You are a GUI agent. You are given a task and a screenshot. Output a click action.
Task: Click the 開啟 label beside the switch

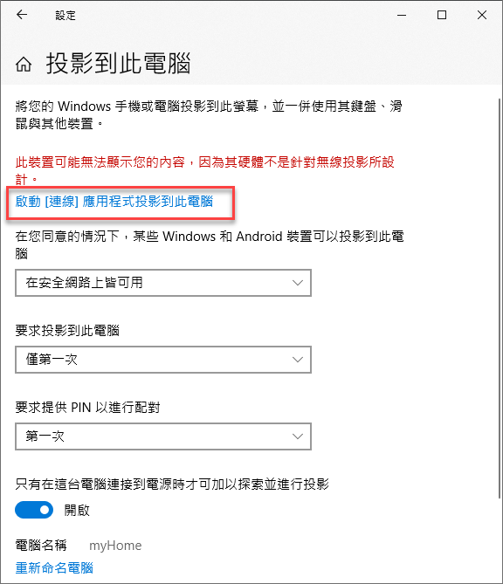pyautogui.click(x=77, y=511)
